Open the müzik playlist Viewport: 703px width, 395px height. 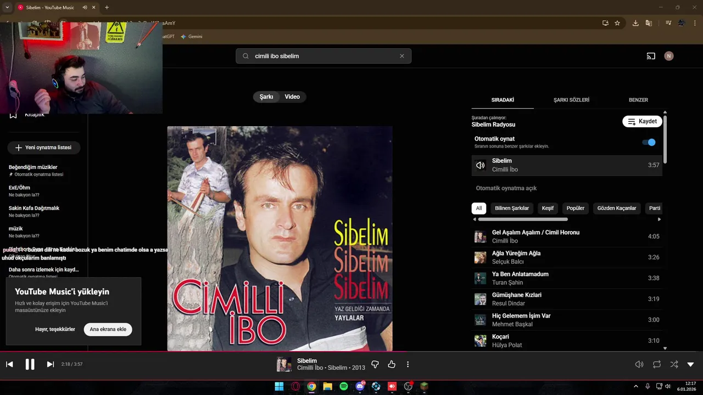tap(44, 232)
